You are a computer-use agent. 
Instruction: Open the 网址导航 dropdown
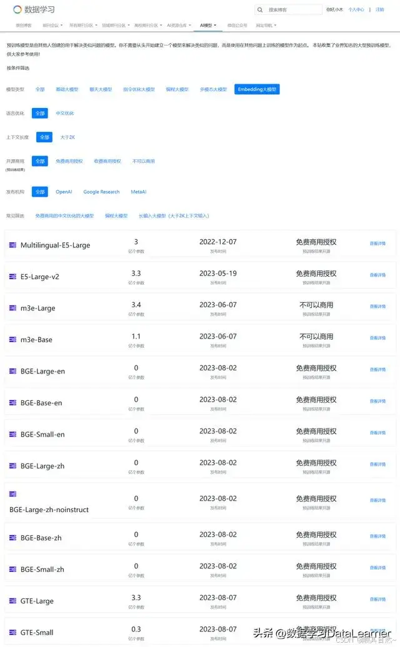point(265,25)
